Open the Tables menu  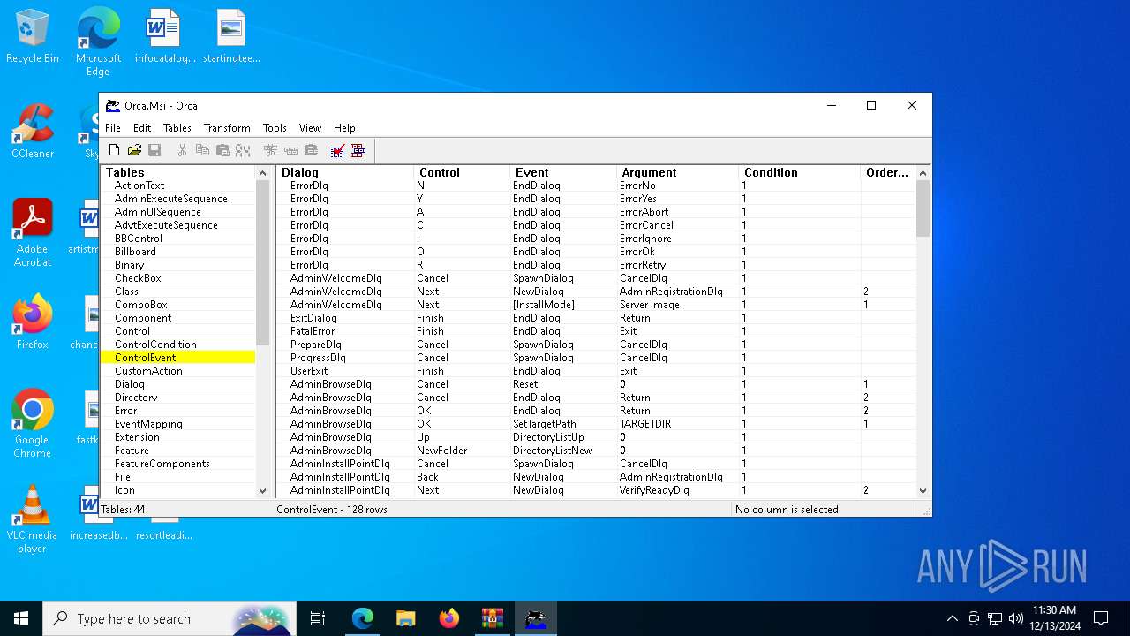coord(177,128)
